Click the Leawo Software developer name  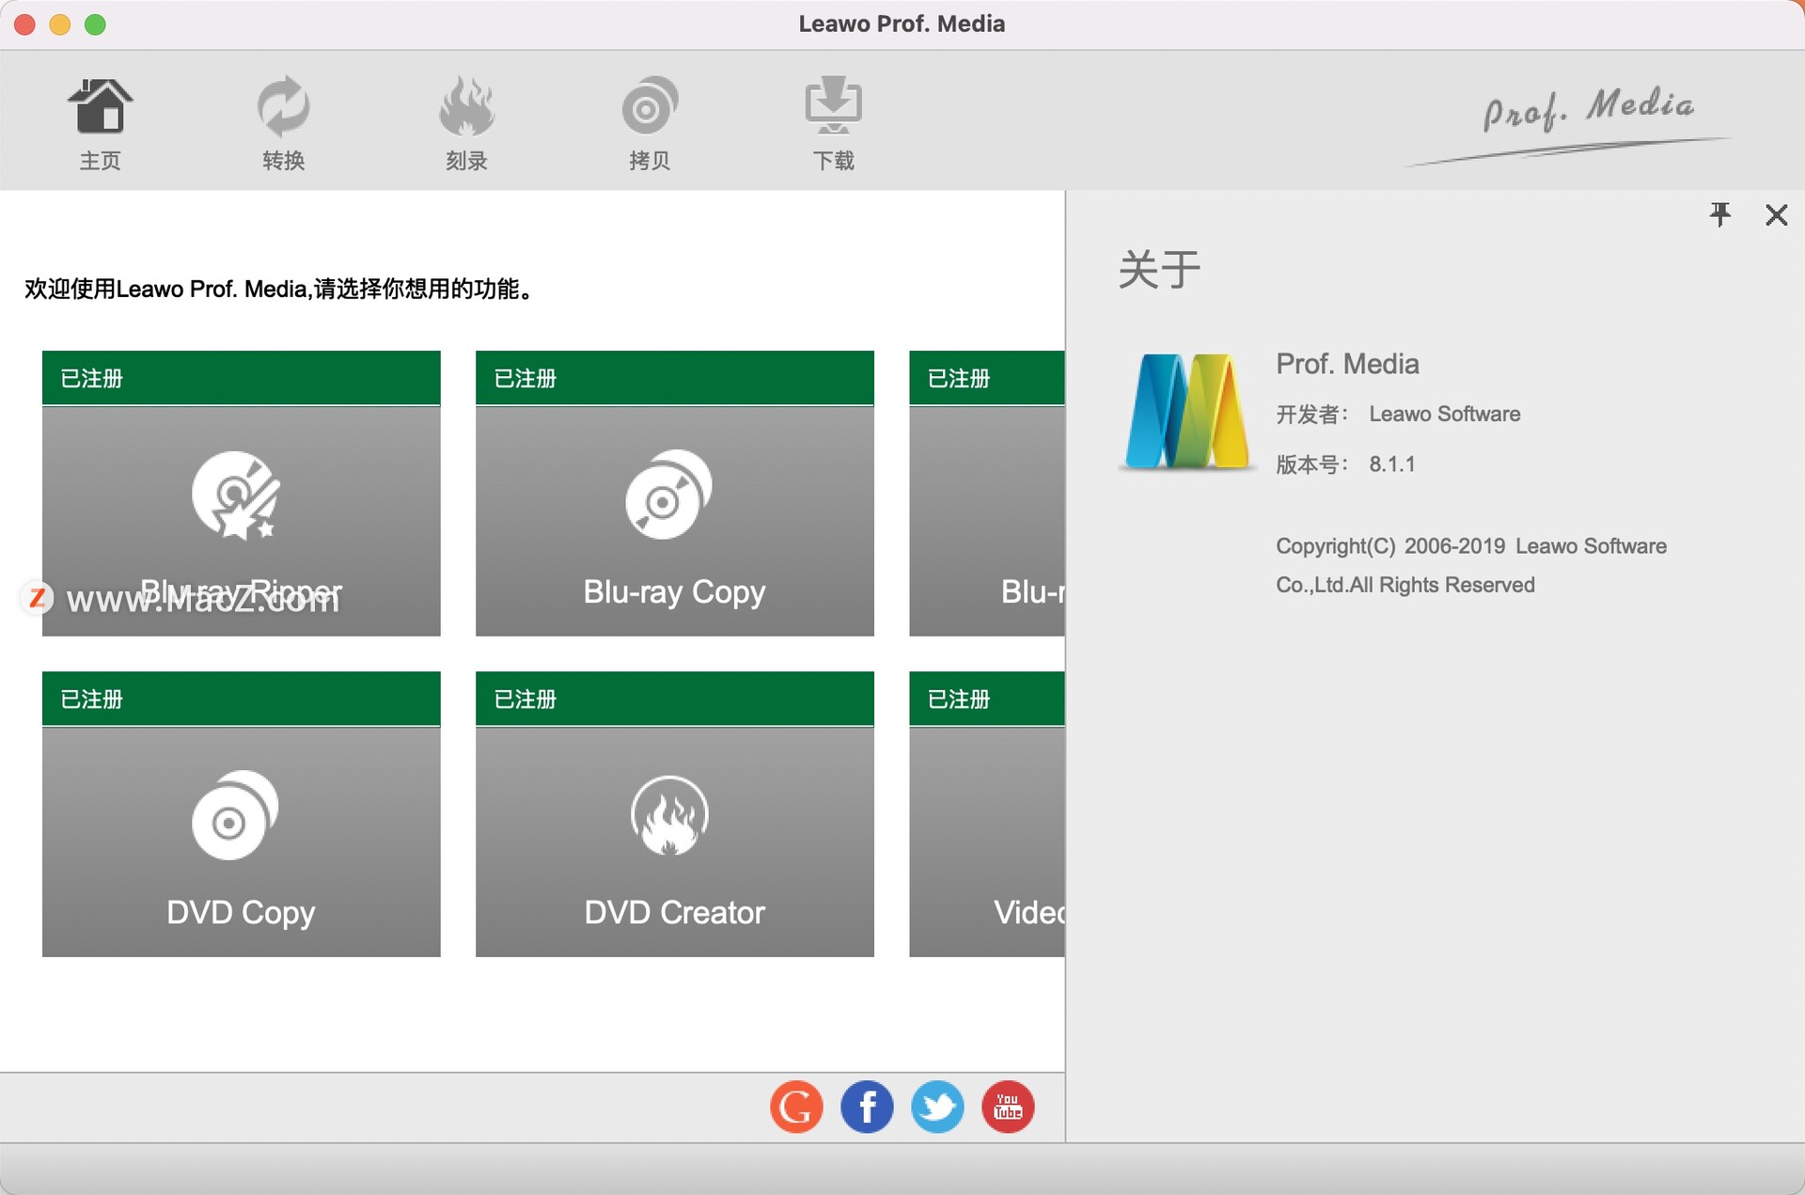pos(1443,414)
